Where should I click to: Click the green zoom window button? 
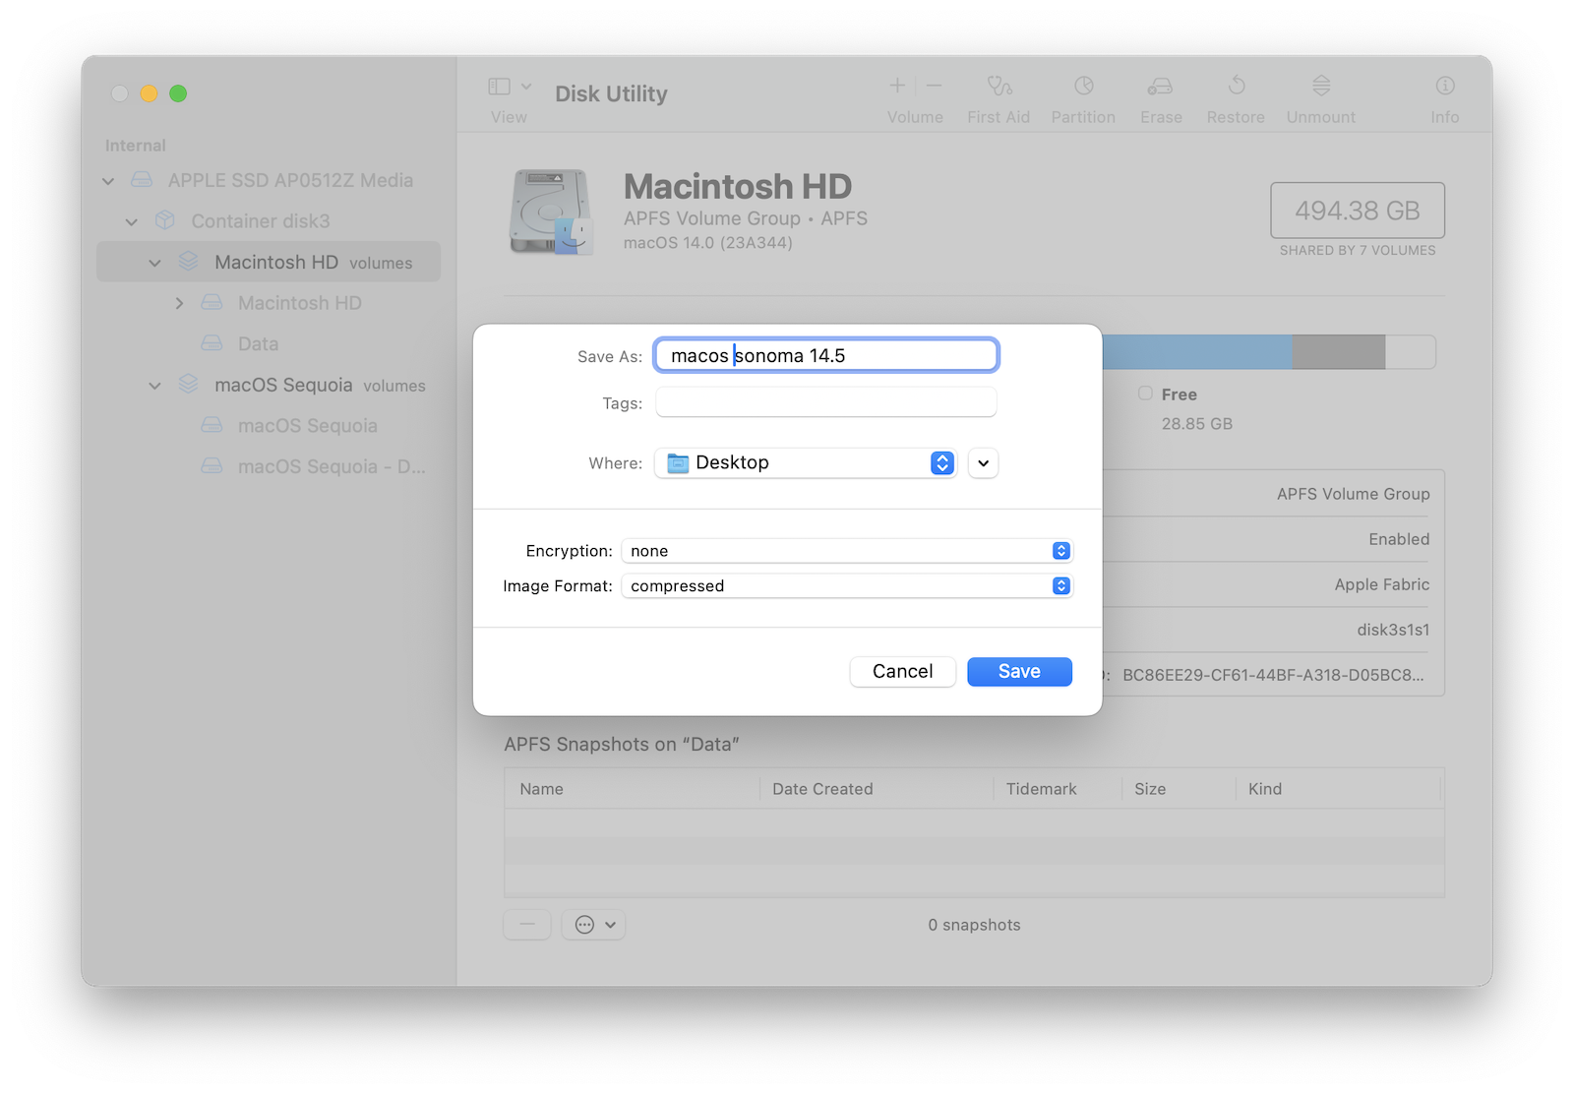178,93
